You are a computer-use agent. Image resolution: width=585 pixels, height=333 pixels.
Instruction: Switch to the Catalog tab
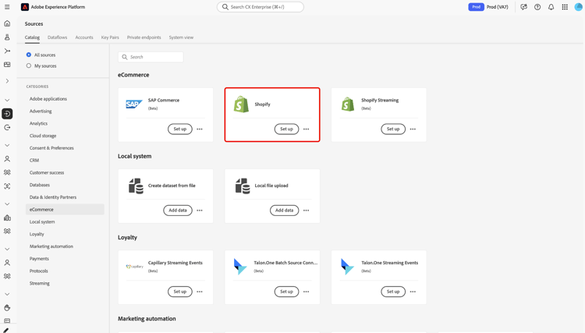point(32,37)
